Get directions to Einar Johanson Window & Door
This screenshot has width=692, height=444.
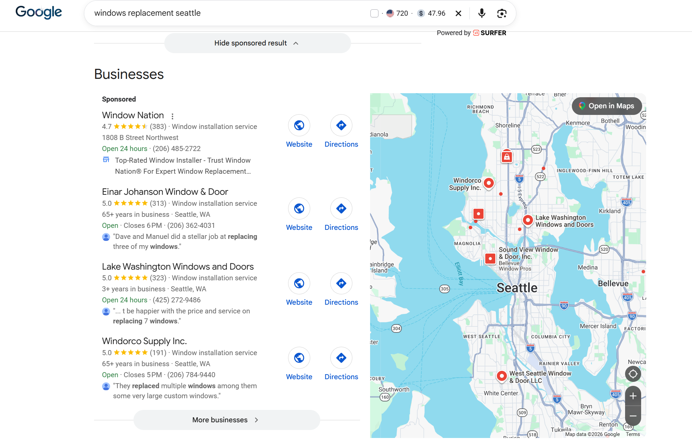341,209
